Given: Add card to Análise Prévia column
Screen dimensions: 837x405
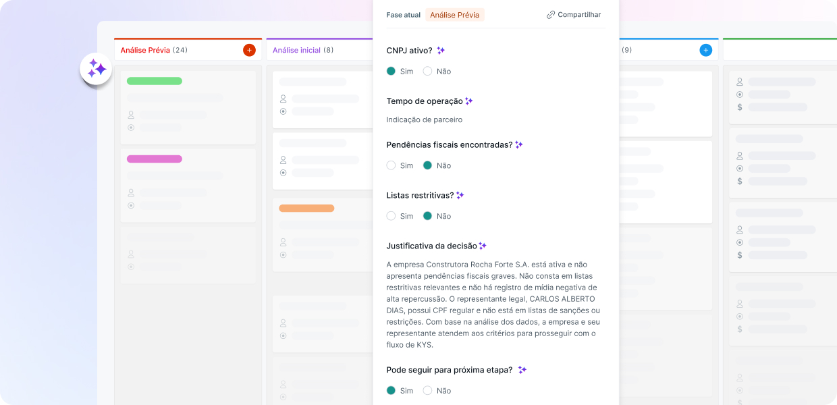Looking at the screenshot, I should click(249, 50).
